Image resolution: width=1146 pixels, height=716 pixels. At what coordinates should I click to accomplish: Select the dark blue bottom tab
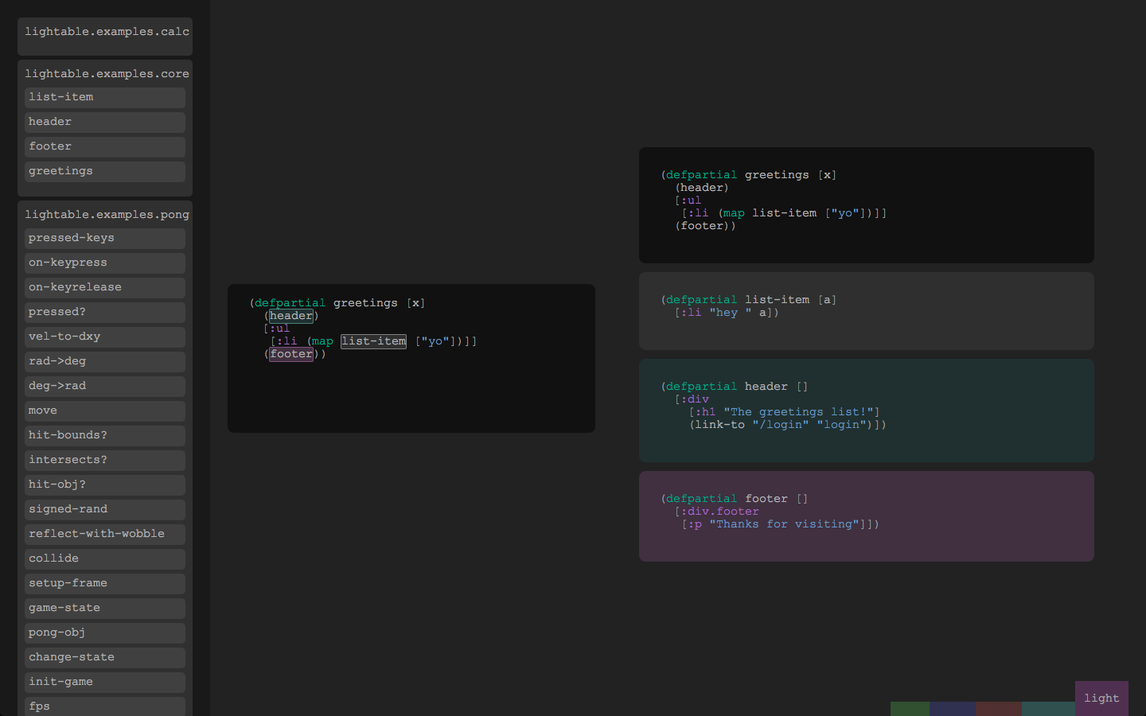(x=953, y=709)
